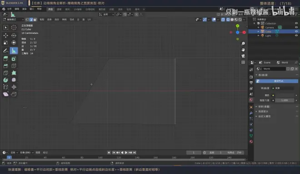Image resolution: width=300 pixels, height=174 pixels.
Task: Toggle the Collection exclude checkbox
Action: point(258,23)
